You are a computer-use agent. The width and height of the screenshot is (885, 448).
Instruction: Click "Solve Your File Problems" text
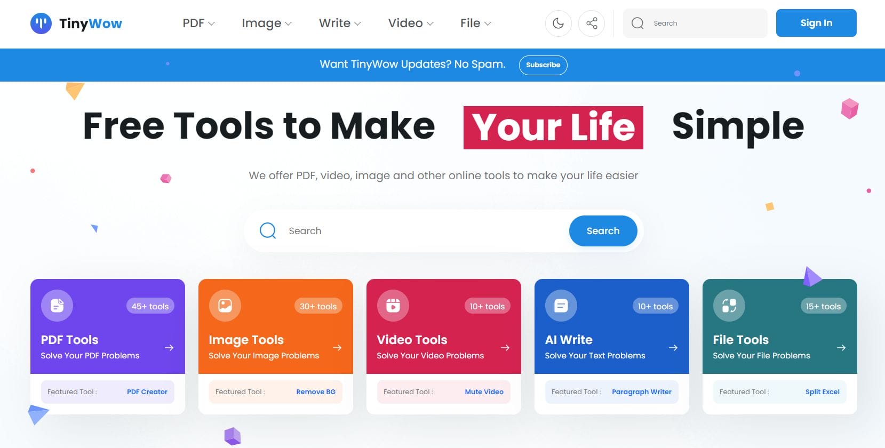[x=761, y=356]
